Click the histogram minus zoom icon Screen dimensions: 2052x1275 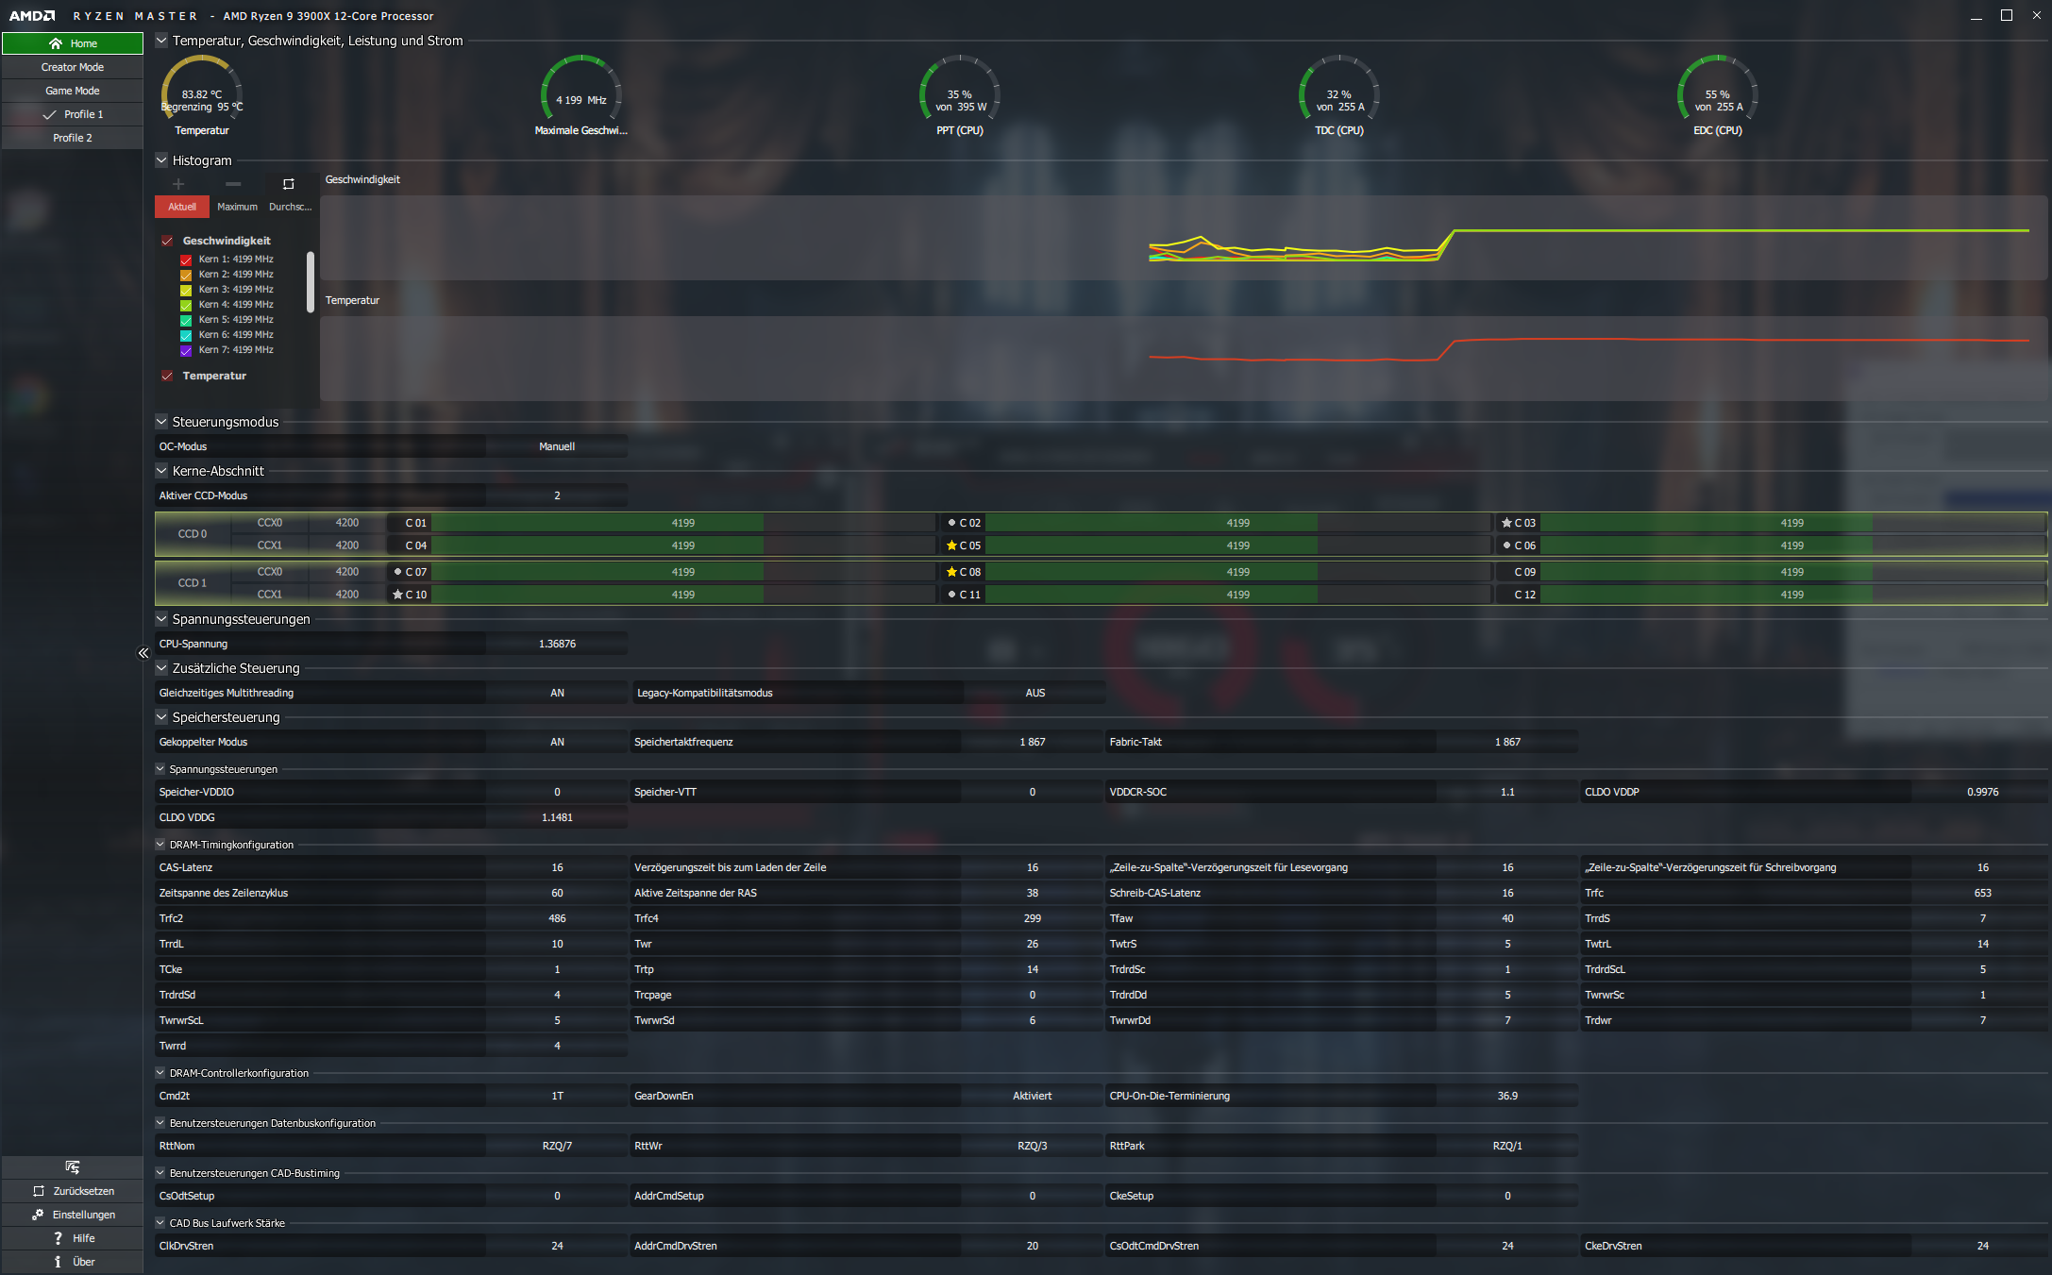[x=233, y=184]
